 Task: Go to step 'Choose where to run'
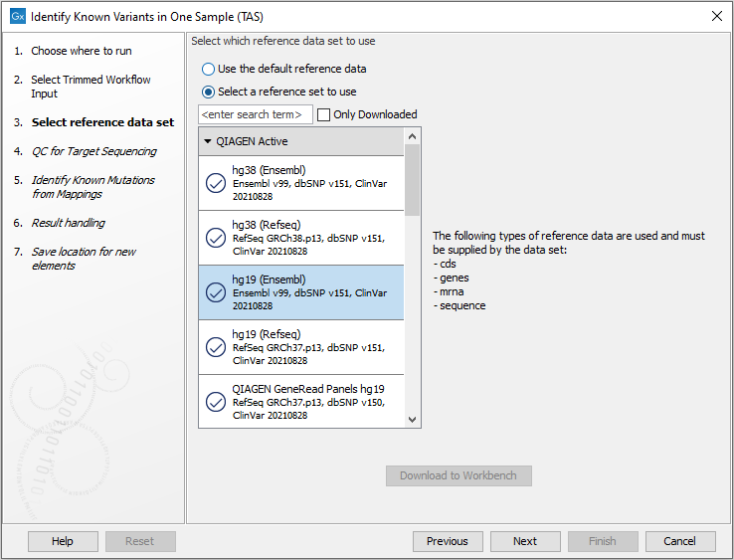click(81, 51)
